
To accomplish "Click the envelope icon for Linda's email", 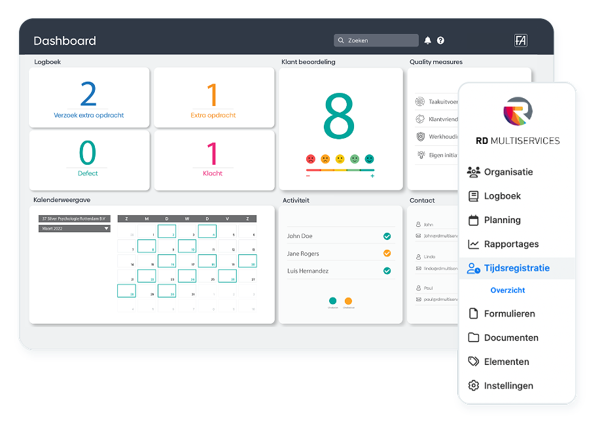I will tap(419, 269).
